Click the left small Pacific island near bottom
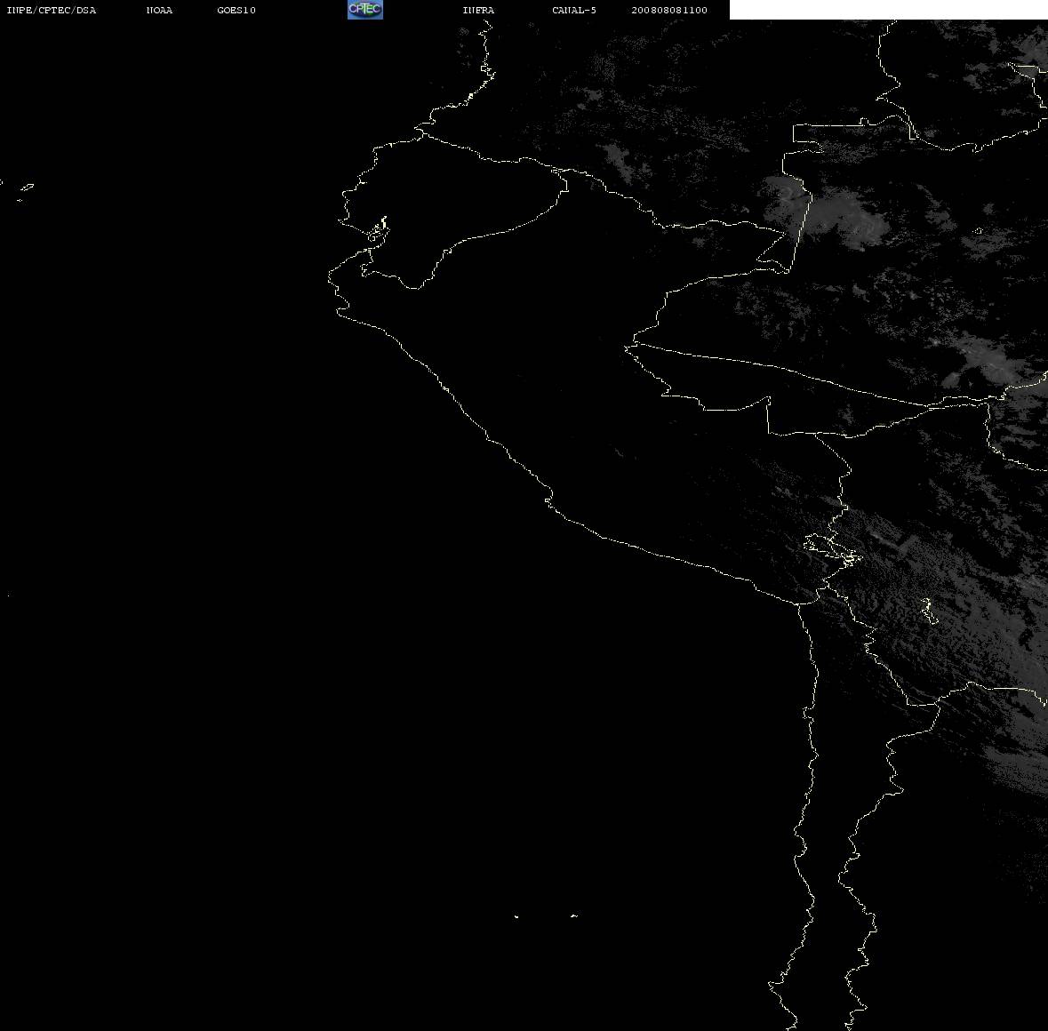The image size is (1048, 1031). point(516,916)
